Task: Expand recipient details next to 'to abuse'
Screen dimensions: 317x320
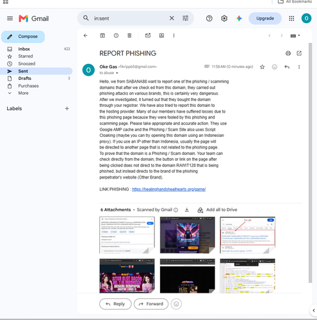Action: [x=117, y=73]
